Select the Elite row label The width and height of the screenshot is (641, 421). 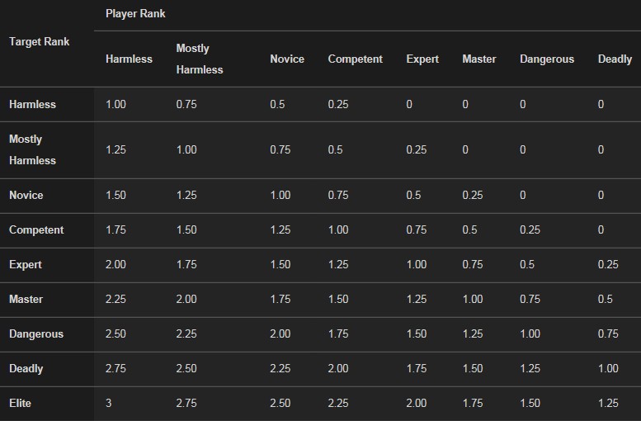click(x=20, y=404)
